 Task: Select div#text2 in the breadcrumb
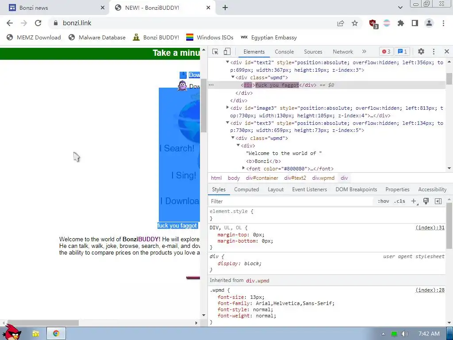[295, 178]
